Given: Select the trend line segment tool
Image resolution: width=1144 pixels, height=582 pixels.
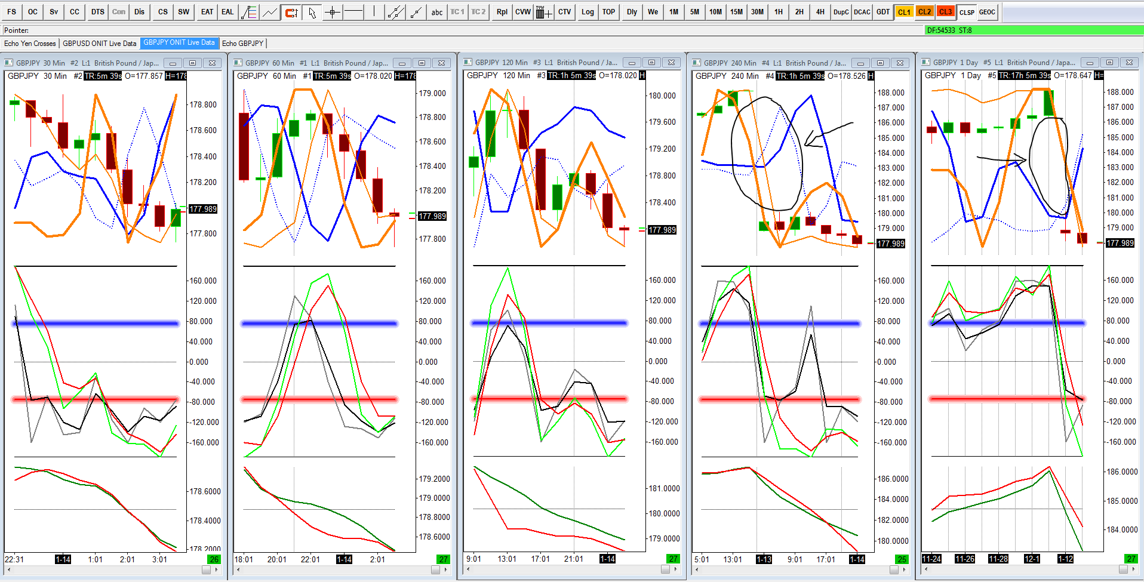Looking at the screenshot, I should click(x=416, y=12).
